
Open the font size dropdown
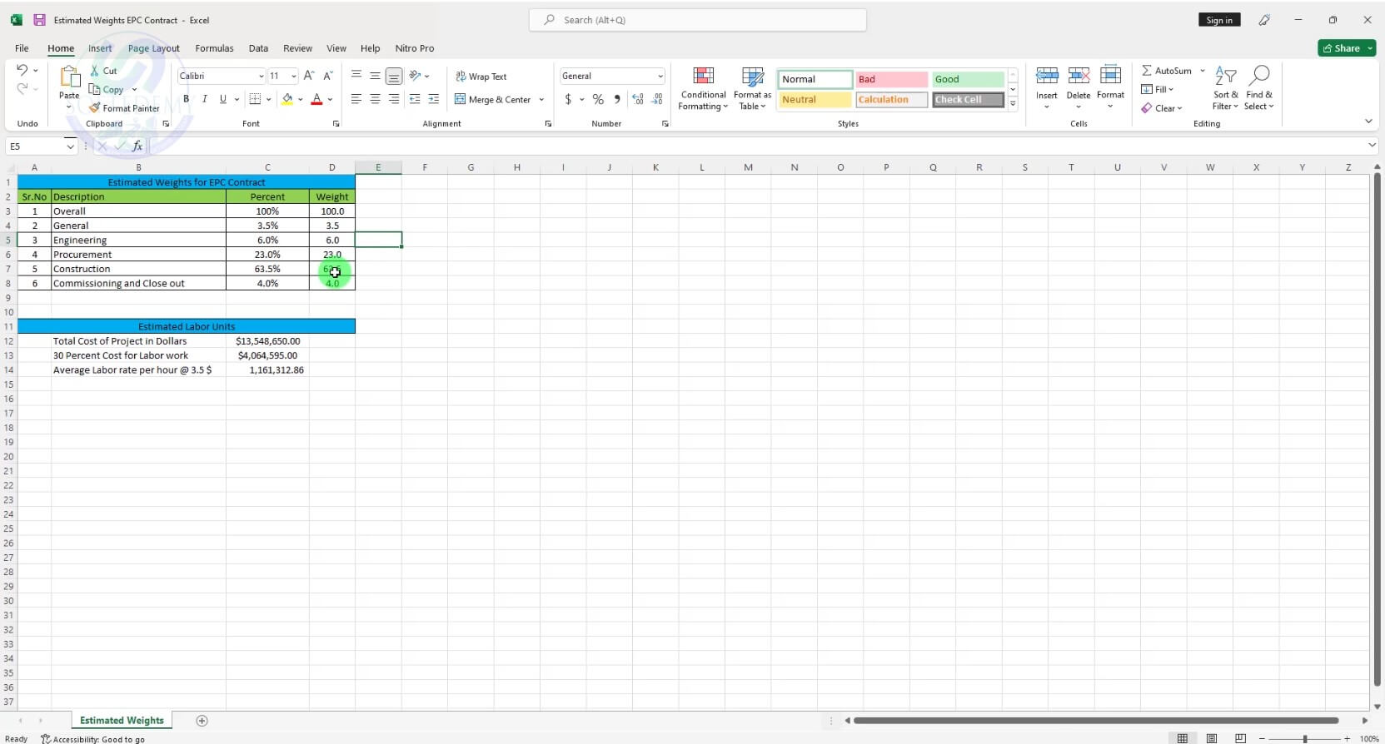point(293,76)
